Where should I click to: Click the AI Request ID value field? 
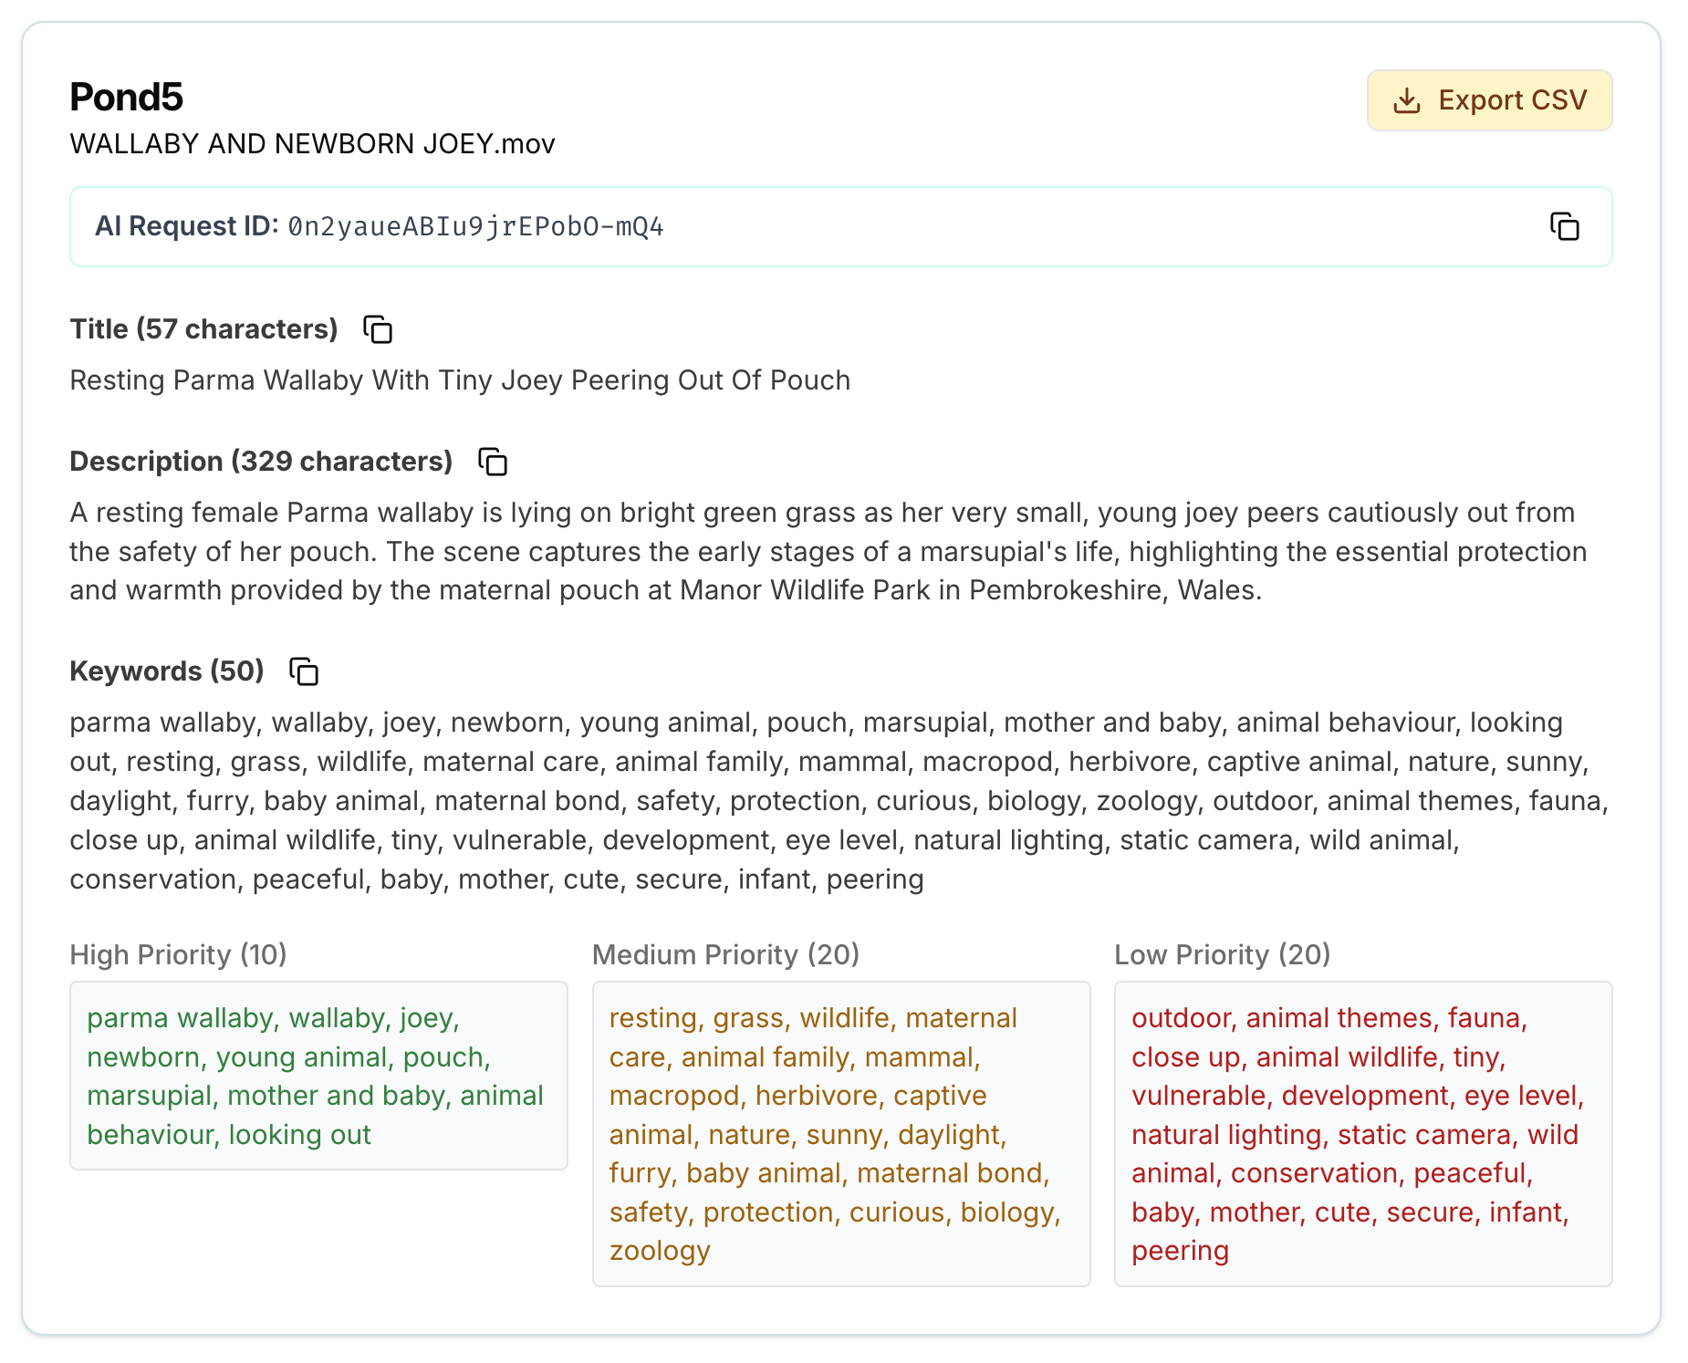coord(840,227)
